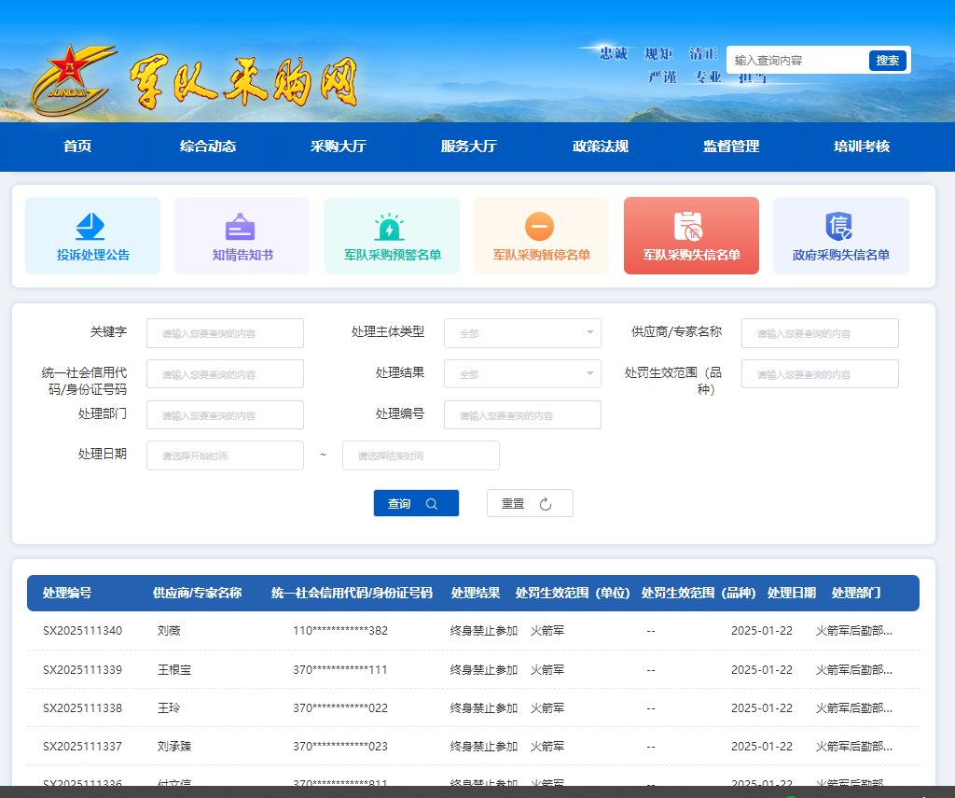Screen dimensions: 955x798
Task: Select the 军队采购失信名单 label
Action: tap(692, 255)
